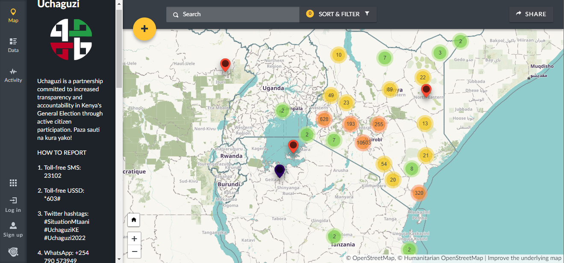Click the map home reset button

coord(134,220)
